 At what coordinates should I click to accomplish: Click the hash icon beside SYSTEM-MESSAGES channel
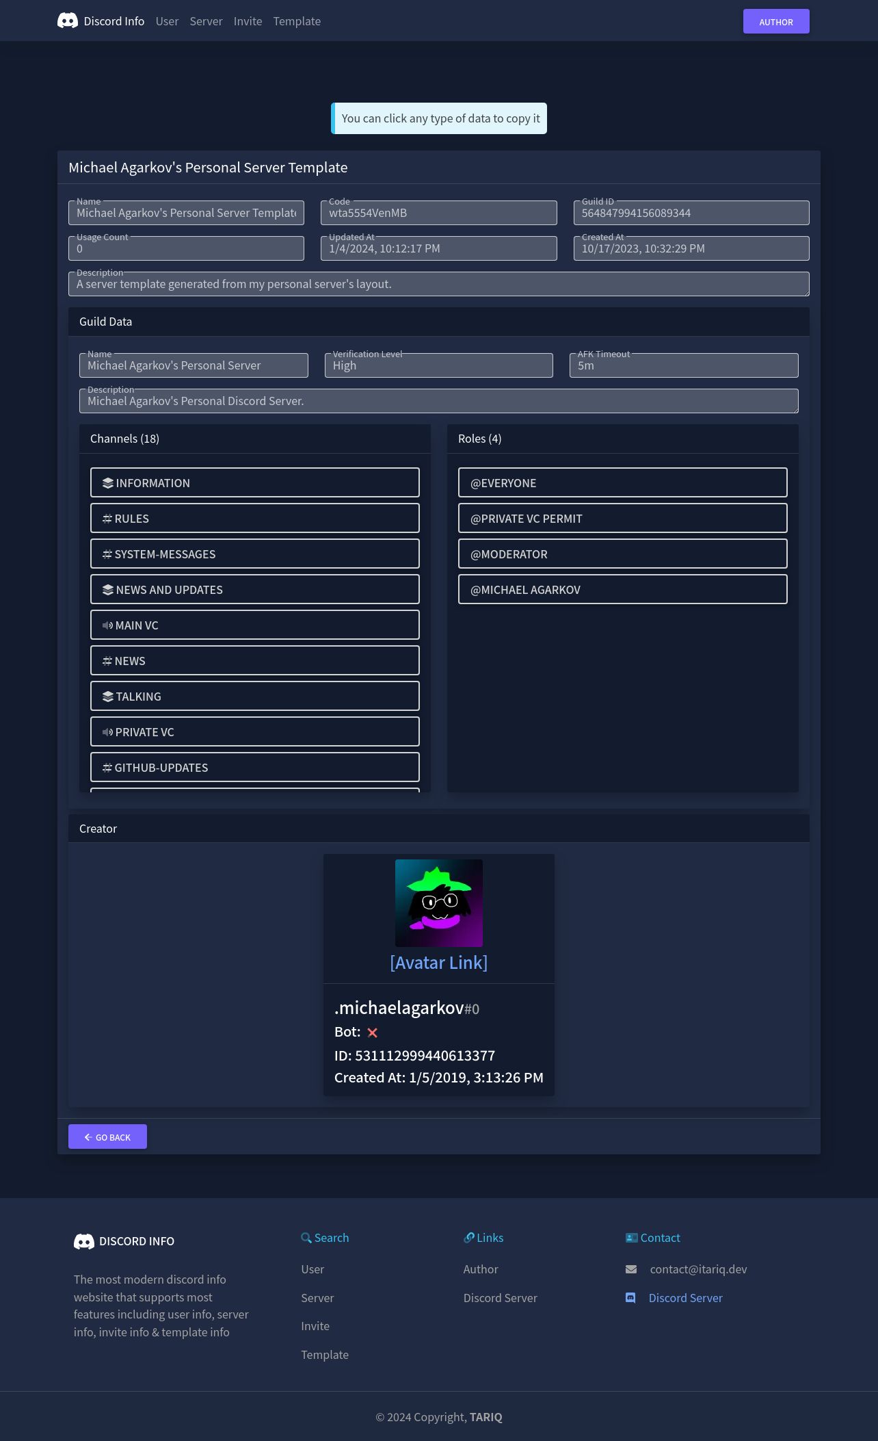coord(107,554)
